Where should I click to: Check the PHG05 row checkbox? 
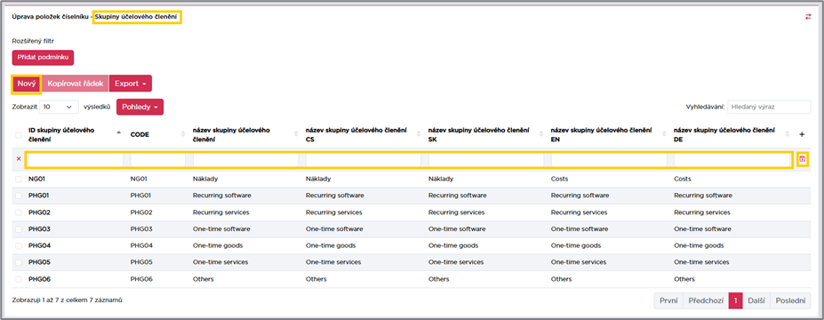pos(19,262)
